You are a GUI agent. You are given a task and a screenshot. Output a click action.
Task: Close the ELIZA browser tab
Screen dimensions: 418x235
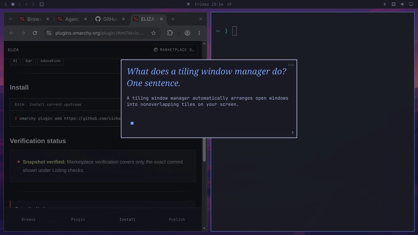pos(161,19)
